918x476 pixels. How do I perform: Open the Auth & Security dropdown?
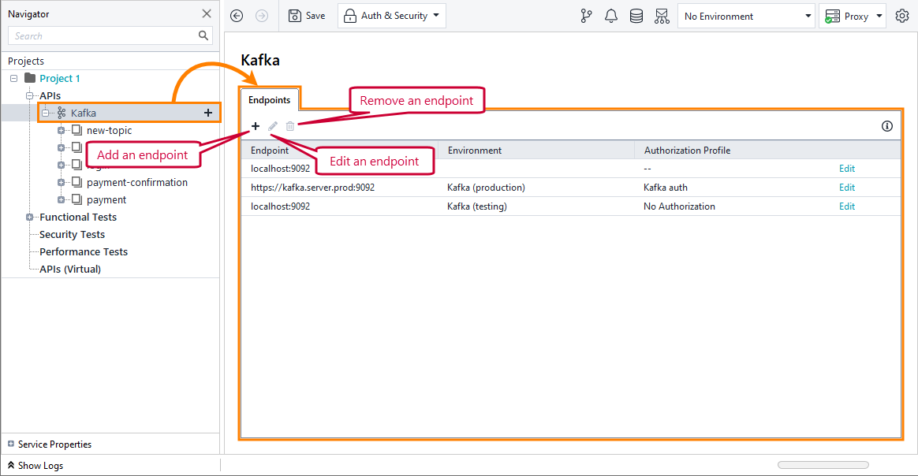391,15
